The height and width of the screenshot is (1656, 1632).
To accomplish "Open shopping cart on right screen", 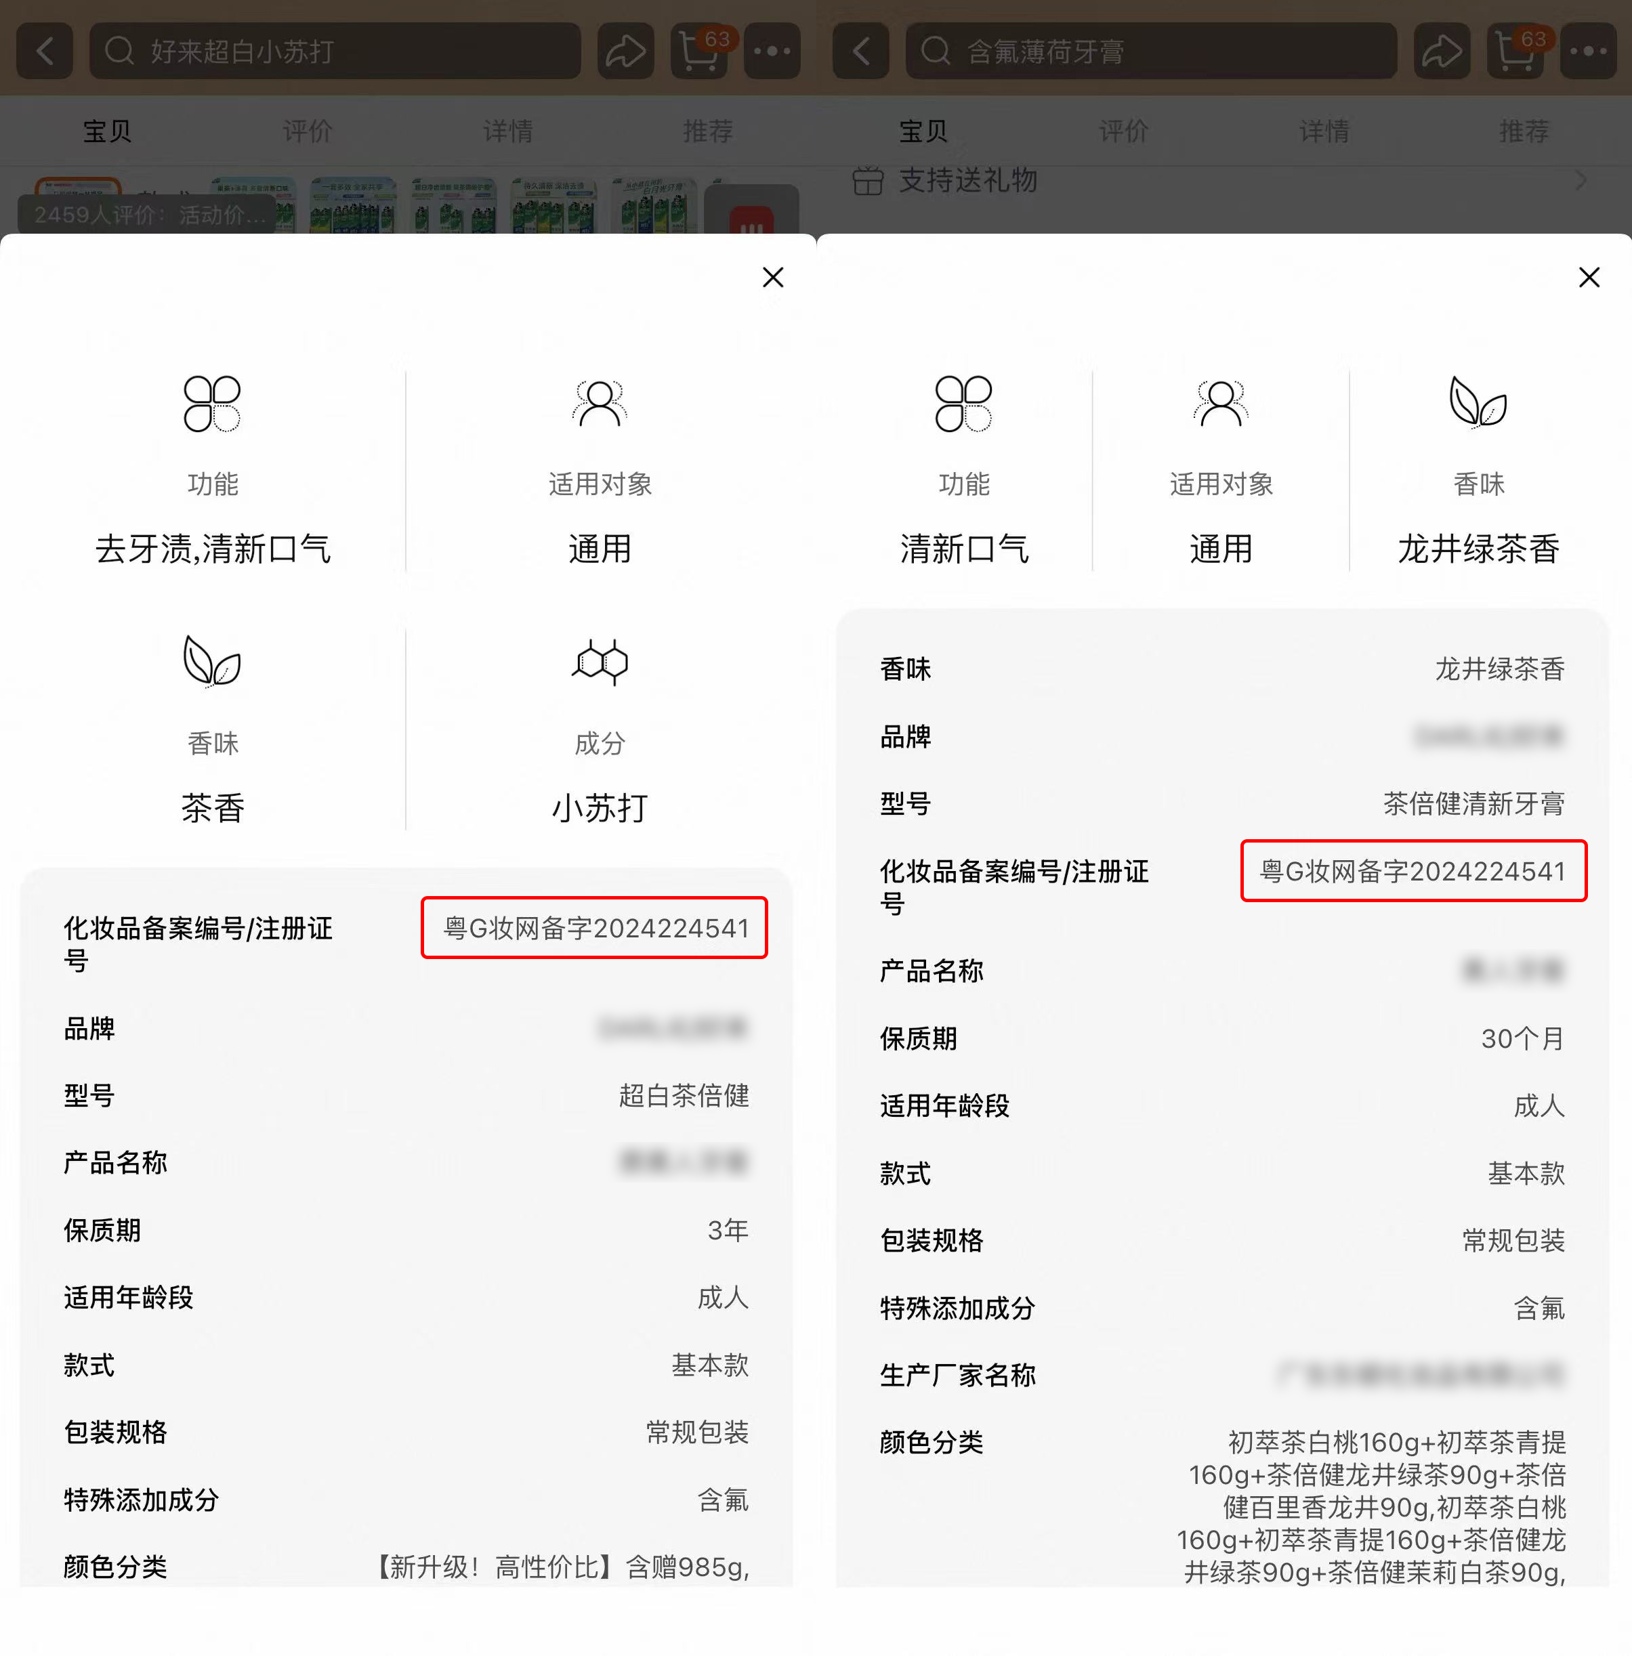I will [x=1515, y=51].
